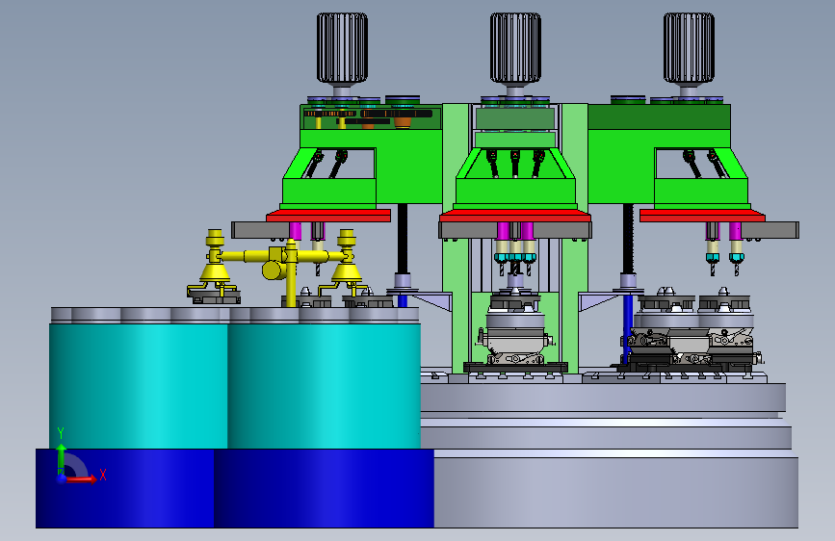This screenshot has width=835, height=541.
Task: Pick the left black threaded lead screw
Action: (403, 239)
